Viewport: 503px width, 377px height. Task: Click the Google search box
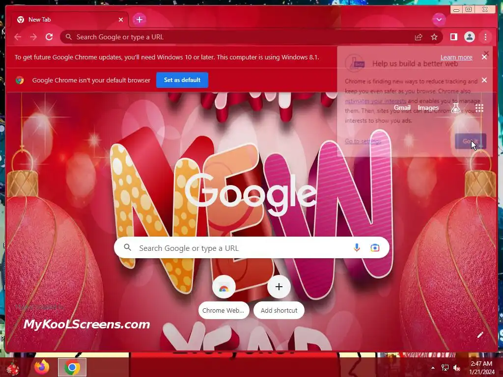tap(251, 248)
